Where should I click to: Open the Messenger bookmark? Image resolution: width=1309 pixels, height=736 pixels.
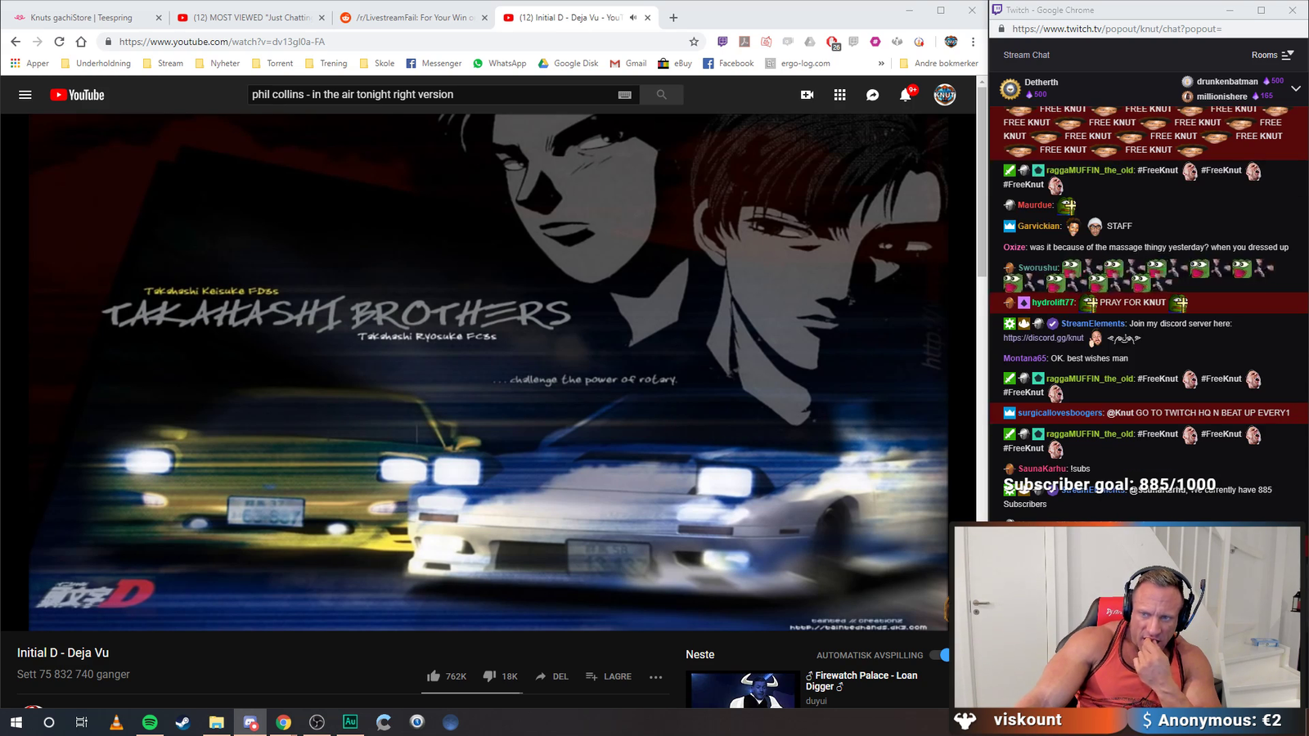click(x=434, y=63)
